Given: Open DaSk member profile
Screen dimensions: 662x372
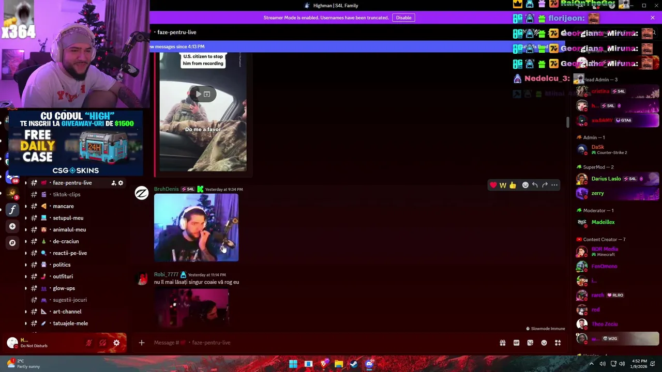Looking at the screenshot, I should [x=617, y=150].
